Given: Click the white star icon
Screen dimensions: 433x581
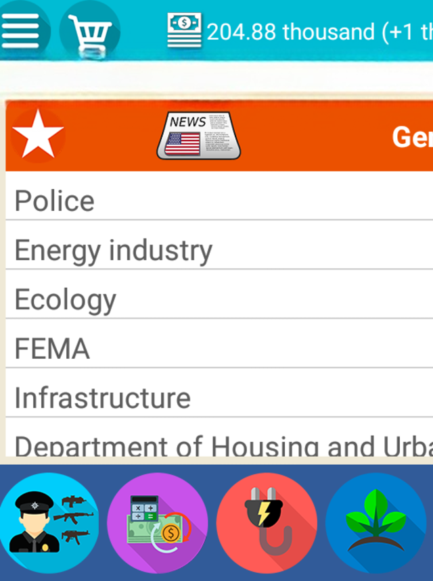Looking at the screenshot, I should [x=37, y=134].
